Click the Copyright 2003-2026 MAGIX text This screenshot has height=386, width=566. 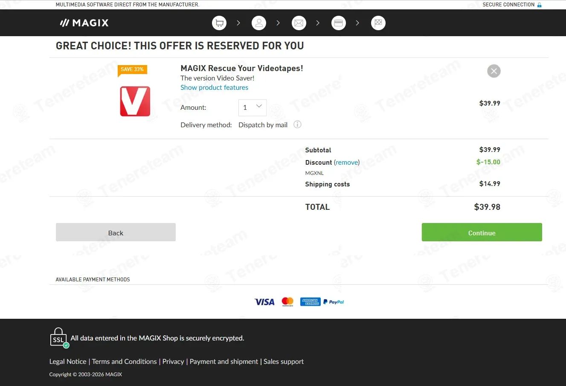(x=86, y=375)
